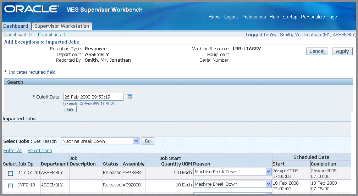Switch to the Dashboard tab
Viewport: 358px width, 196px height.
[16, 26]
